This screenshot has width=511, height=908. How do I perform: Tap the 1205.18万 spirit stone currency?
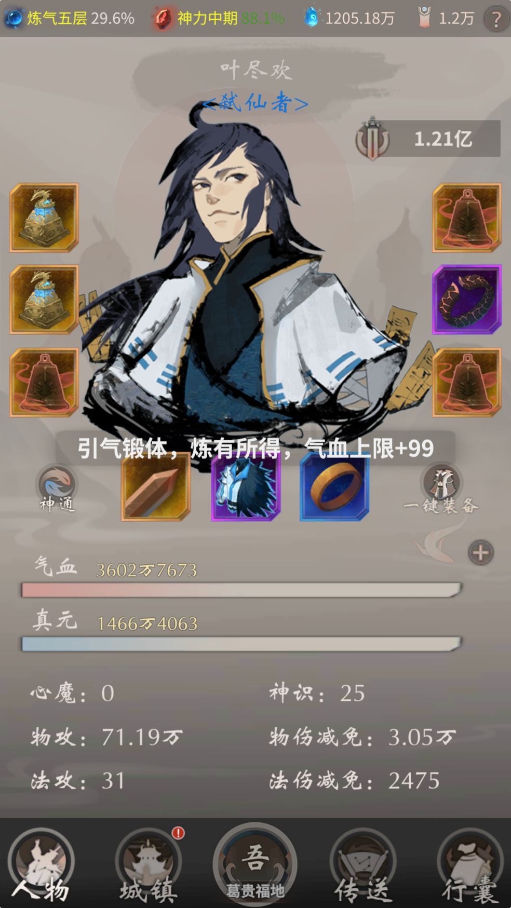click(x=349, y=18)
